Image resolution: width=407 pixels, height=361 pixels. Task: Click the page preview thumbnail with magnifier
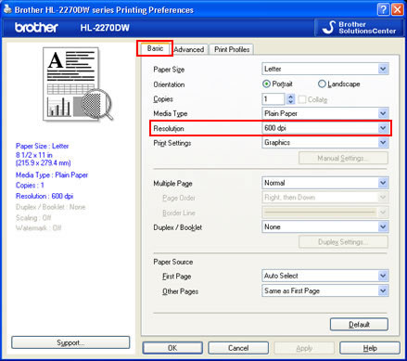point(78,84)
